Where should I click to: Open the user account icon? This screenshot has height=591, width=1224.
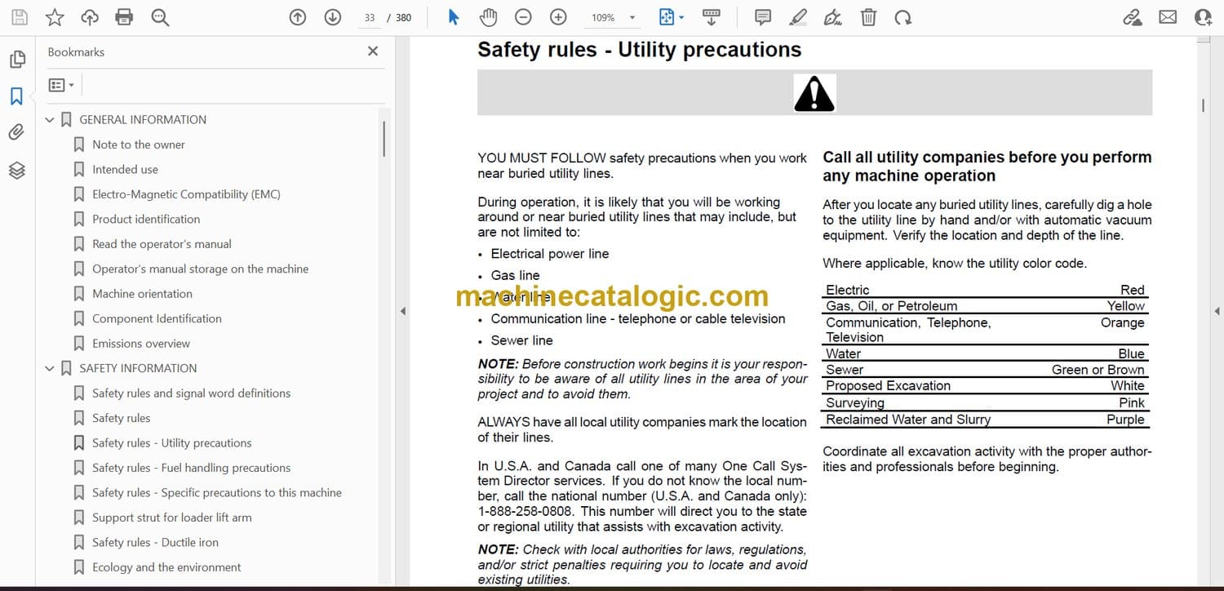(1203, 17)
